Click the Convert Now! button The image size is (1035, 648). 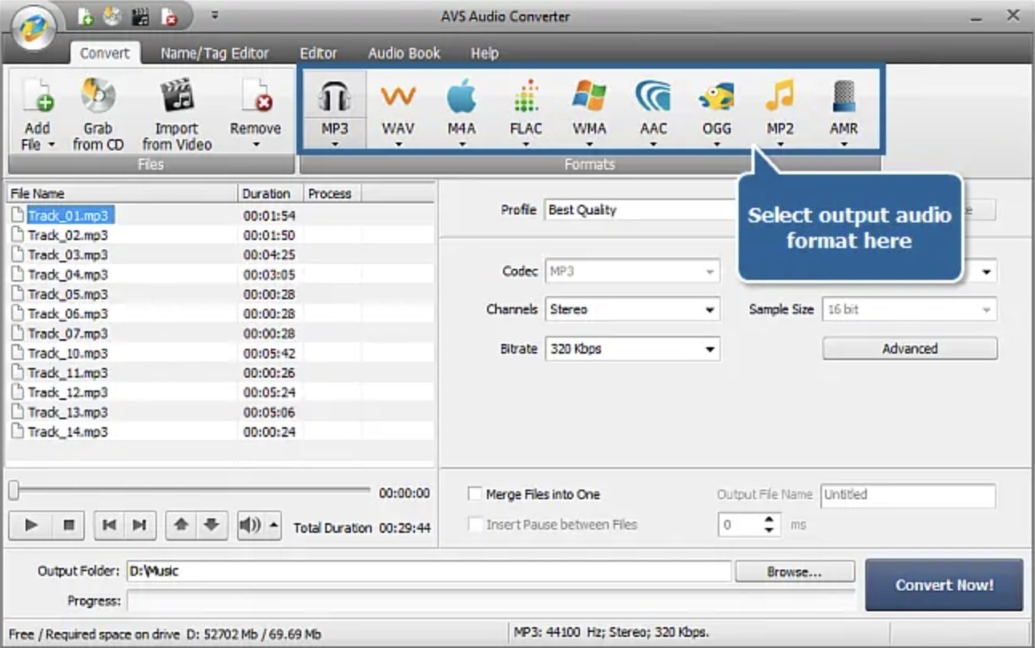(944, 585)
